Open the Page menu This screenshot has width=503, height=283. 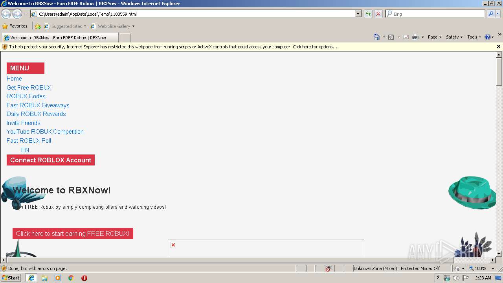[435, 37]
